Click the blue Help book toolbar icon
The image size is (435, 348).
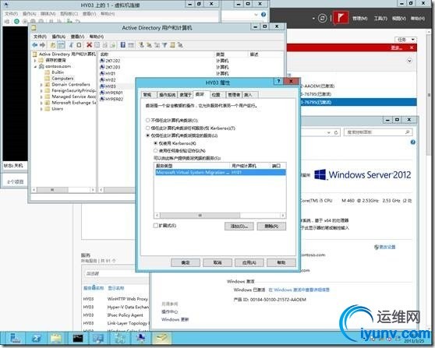point(122,45)
